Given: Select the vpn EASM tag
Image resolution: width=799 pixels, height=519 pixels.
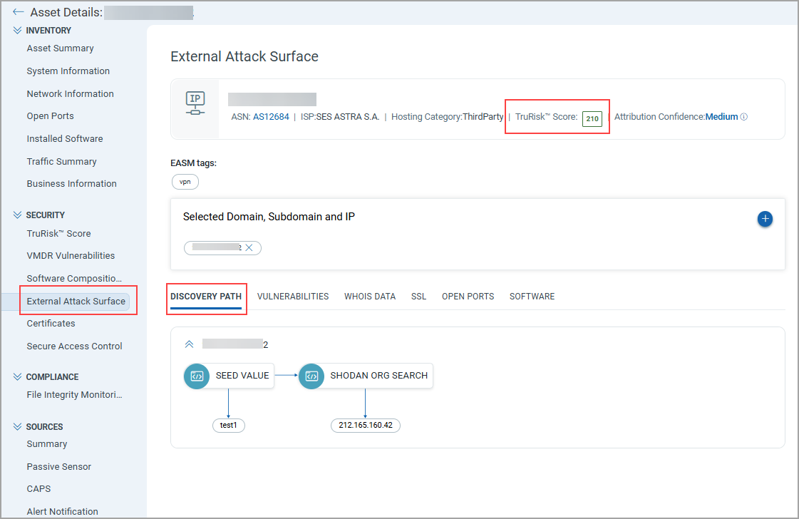Looking at the screenshot, I should coord(185,182).
